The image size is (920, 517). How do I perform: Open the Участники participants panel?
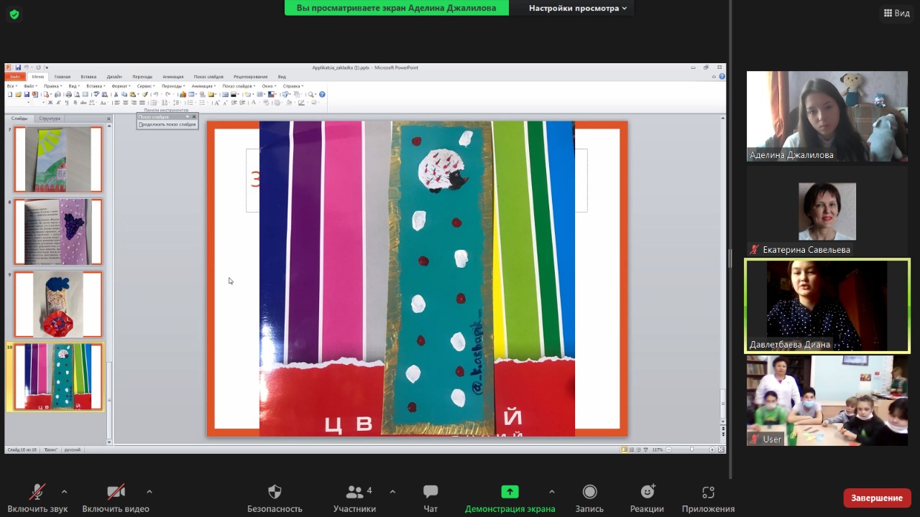pyautogui.click(x=354, y=498)
